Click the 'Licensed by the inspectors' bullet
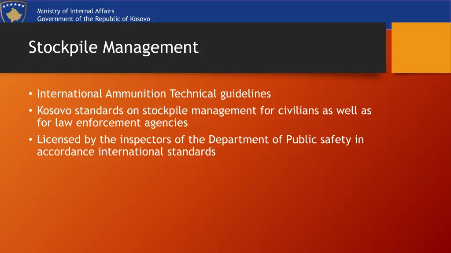The width and height of the screenshot is (451, 253). (x=200, y=145)
